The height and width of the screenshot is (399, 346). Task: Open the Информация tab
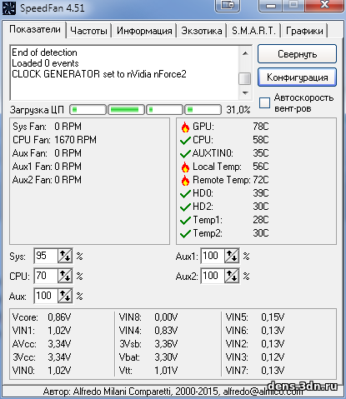[x=144, y=31]
